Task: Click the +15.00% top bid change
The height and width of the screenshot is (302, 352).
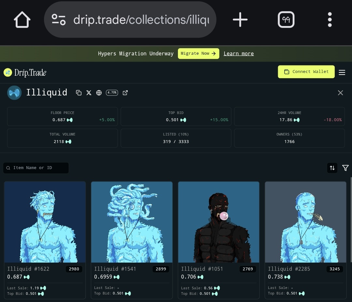Action: (219, 120)
